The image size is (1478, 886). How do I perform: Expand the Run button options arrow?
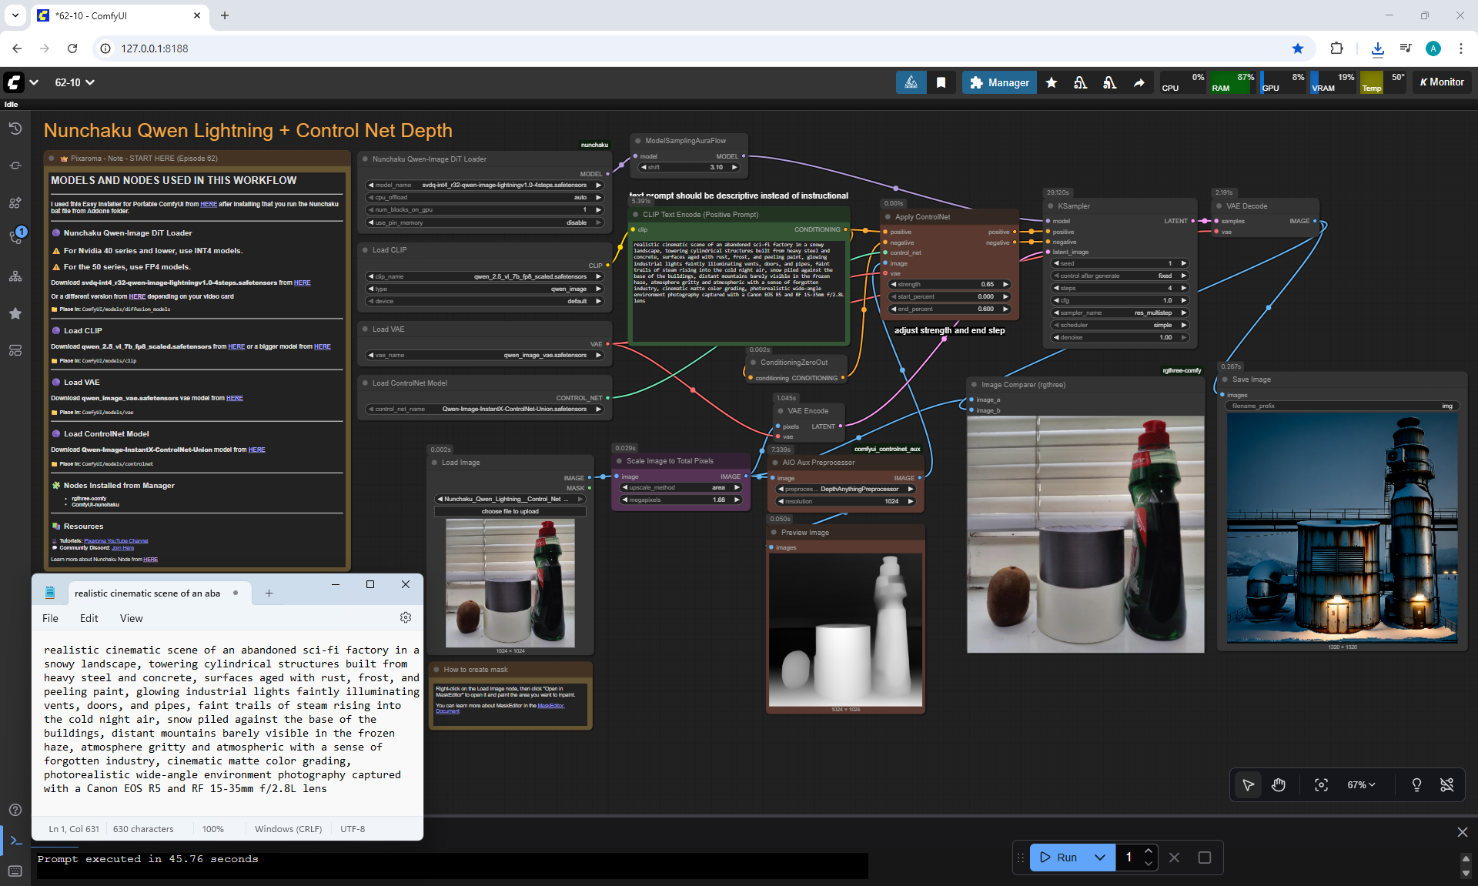pyautogui.click(x=1100, y=857)
